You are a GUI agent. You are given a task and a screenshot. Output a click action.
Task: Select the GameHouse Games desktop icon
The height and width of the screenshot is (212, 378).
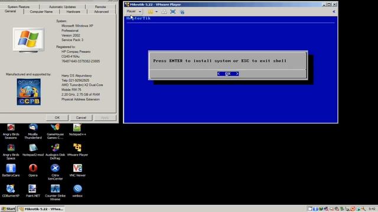point(55,131)
